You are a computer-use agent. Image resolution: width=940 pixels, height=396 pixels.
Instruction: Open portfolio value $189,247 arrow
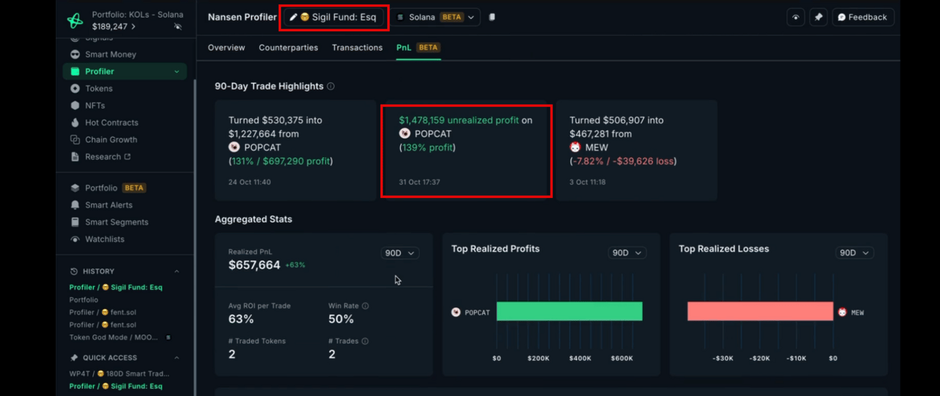click(x=133, y=27)
